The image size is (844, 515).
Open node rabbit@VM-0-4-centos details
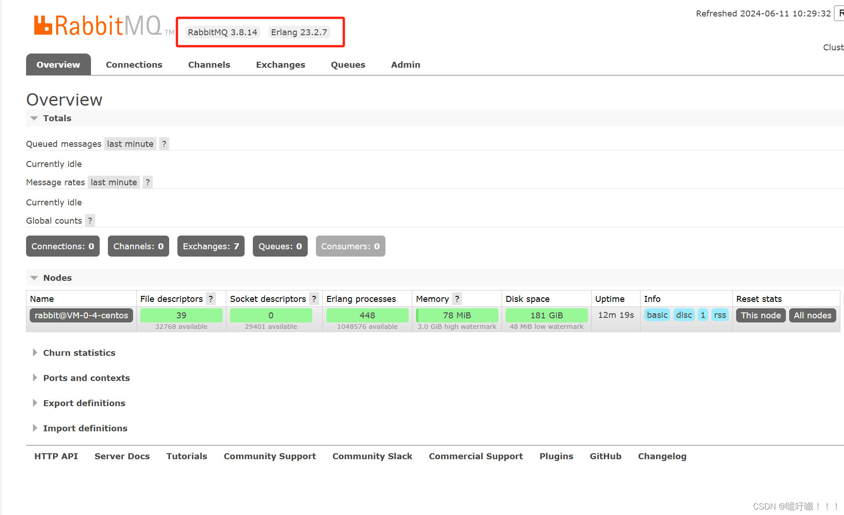pyautogui.click(x=81, y=315)
